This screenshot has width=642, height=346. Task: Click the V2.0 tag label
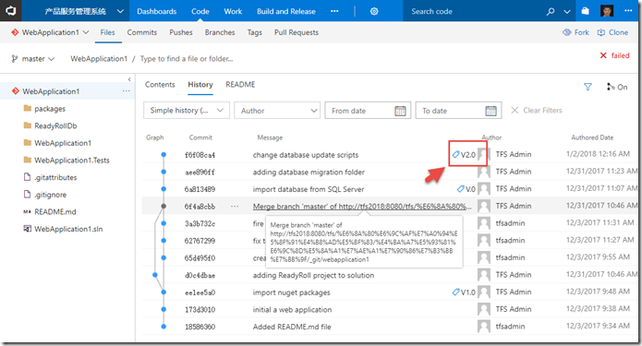[464, 155]
